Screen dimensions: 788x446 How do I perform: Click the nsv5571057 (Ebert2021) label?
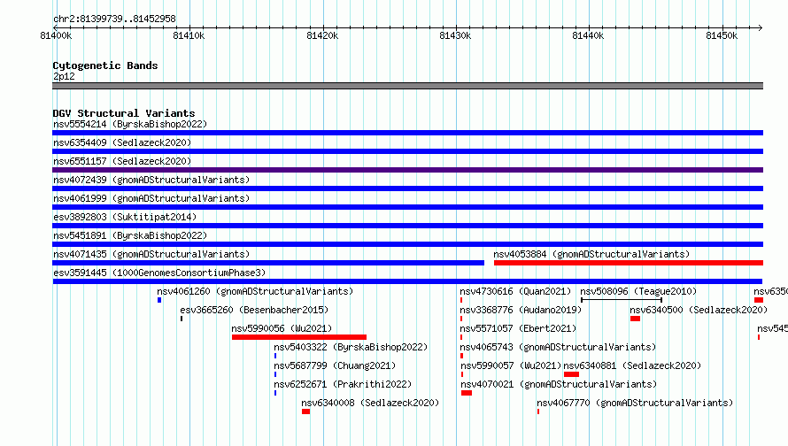[x=518, y=328]
